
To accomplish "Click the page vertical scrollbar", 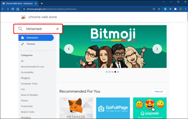I will point(187,17).
